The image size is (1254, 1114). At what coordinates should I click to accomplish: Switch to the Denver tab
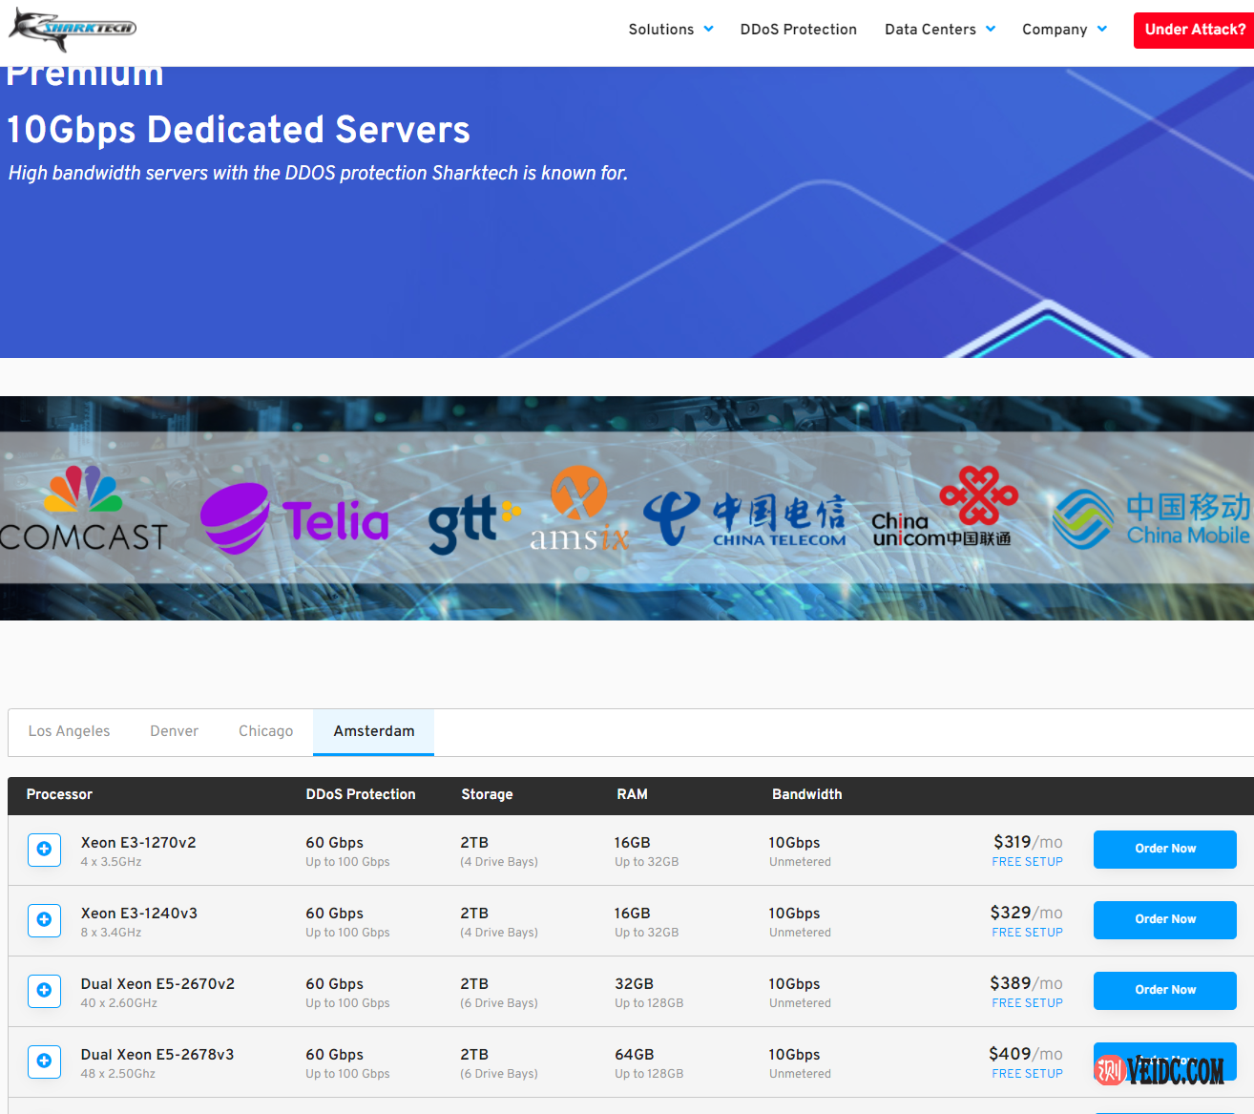pos(174,731)
